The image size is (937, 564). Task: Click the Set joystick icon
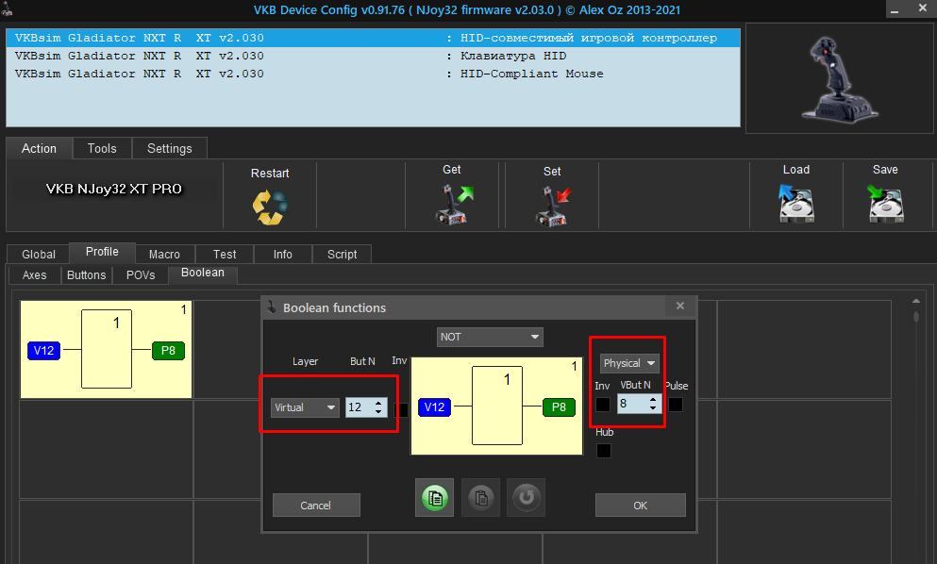[553, 207]
